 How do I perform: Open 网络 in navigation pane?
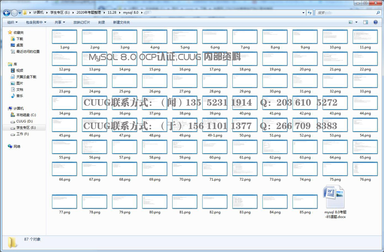[17, 147]
